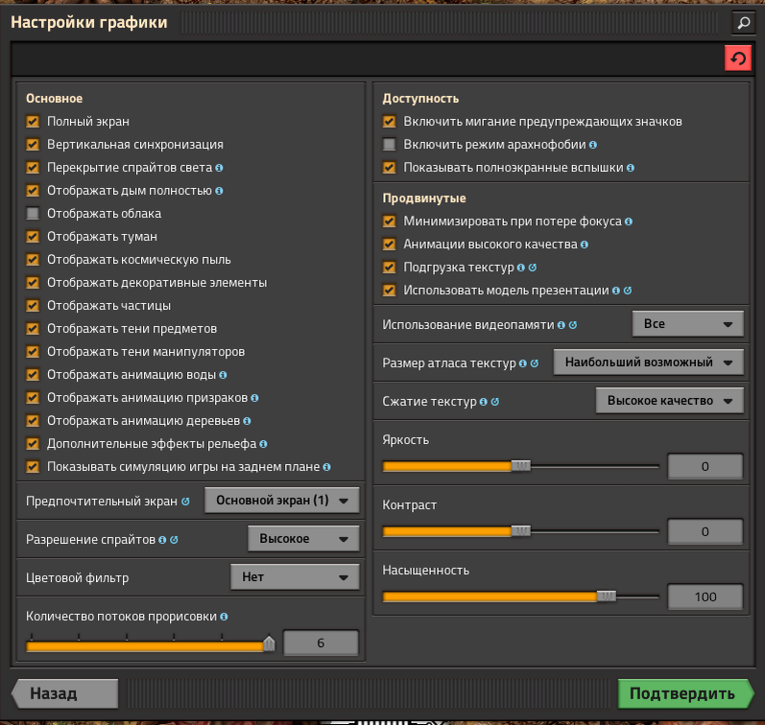This screenshot has height=725, width=765.
Task: Toggle Использовать модель презентации checkbox
Action: point(390,291)
